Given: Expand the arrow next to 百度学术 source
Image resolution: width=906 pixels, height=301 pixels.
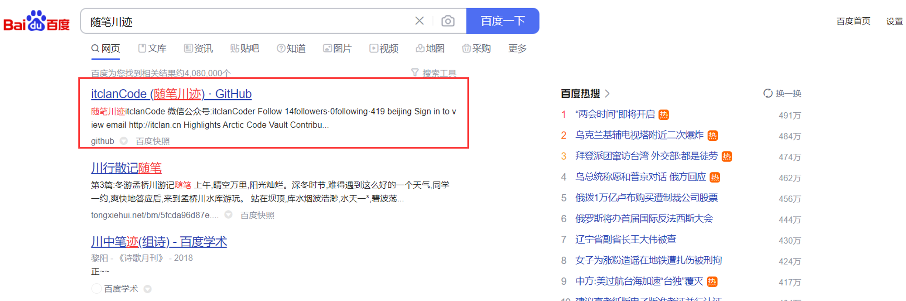Looking at the screenshot, I should pos(148,289).
